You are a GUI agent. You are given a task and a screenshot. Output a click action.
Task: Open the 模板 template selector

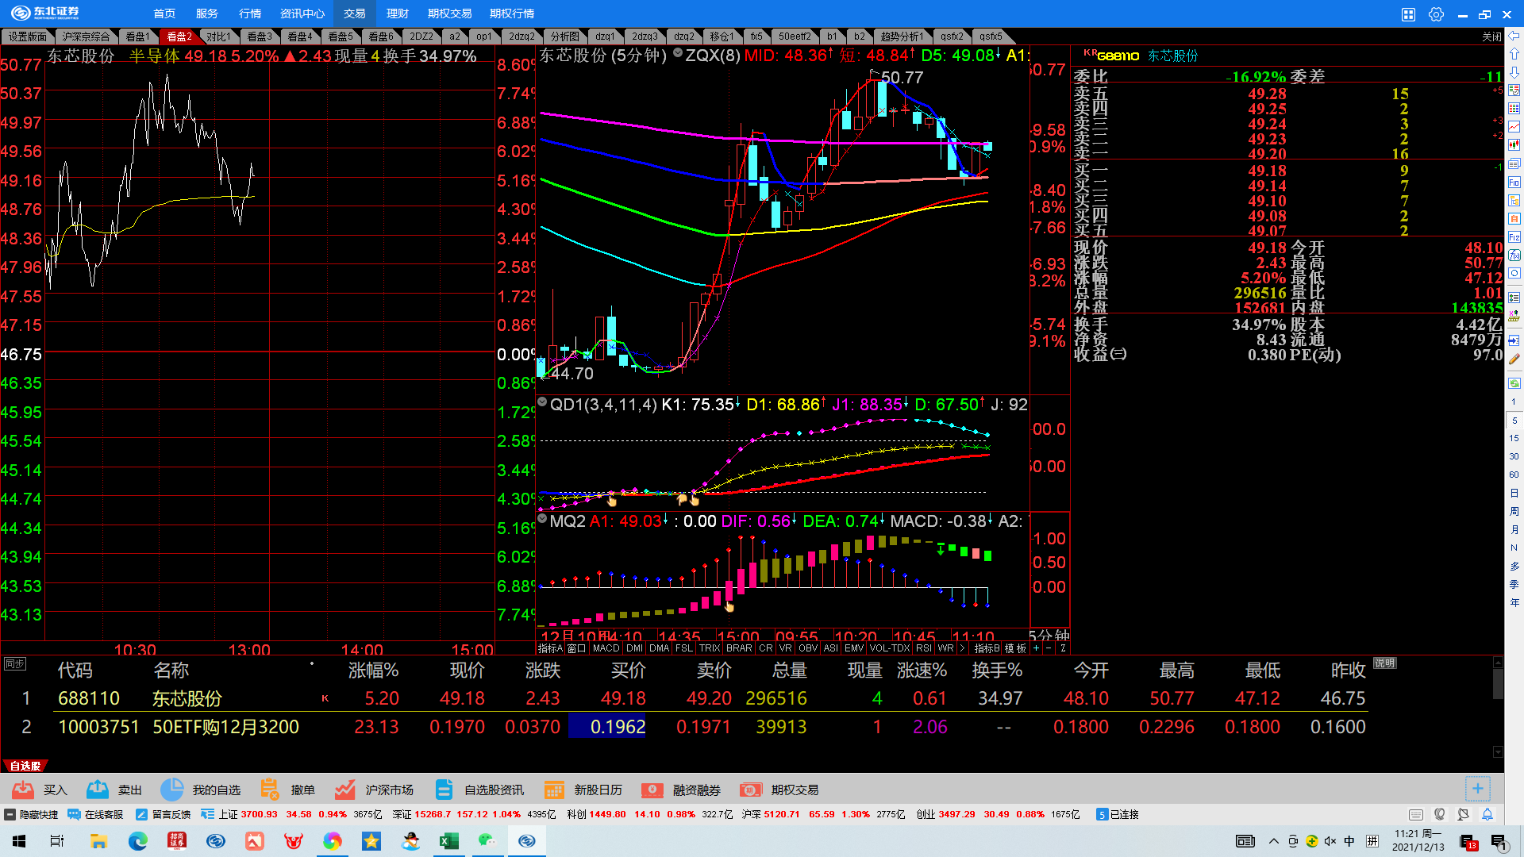(x=1015, y=648)
